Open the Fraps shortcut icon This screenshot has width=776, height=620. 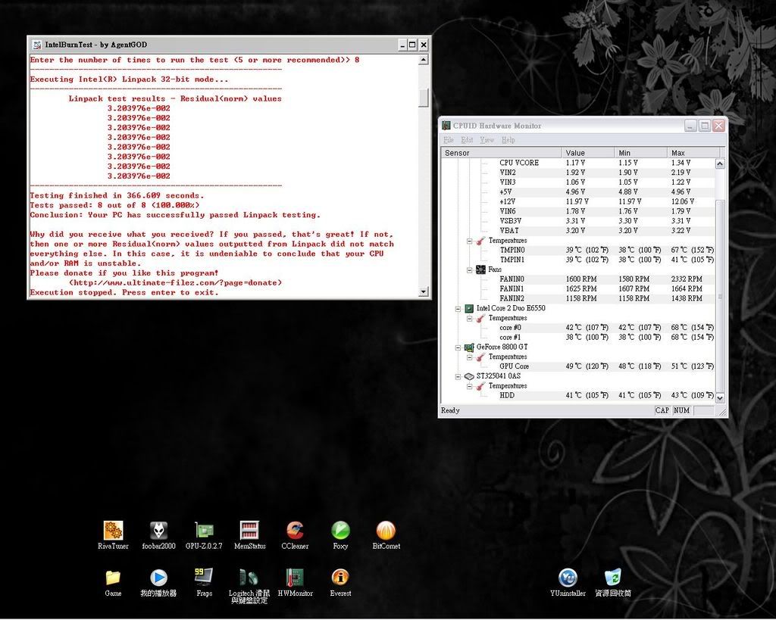(x=204, y=578)
